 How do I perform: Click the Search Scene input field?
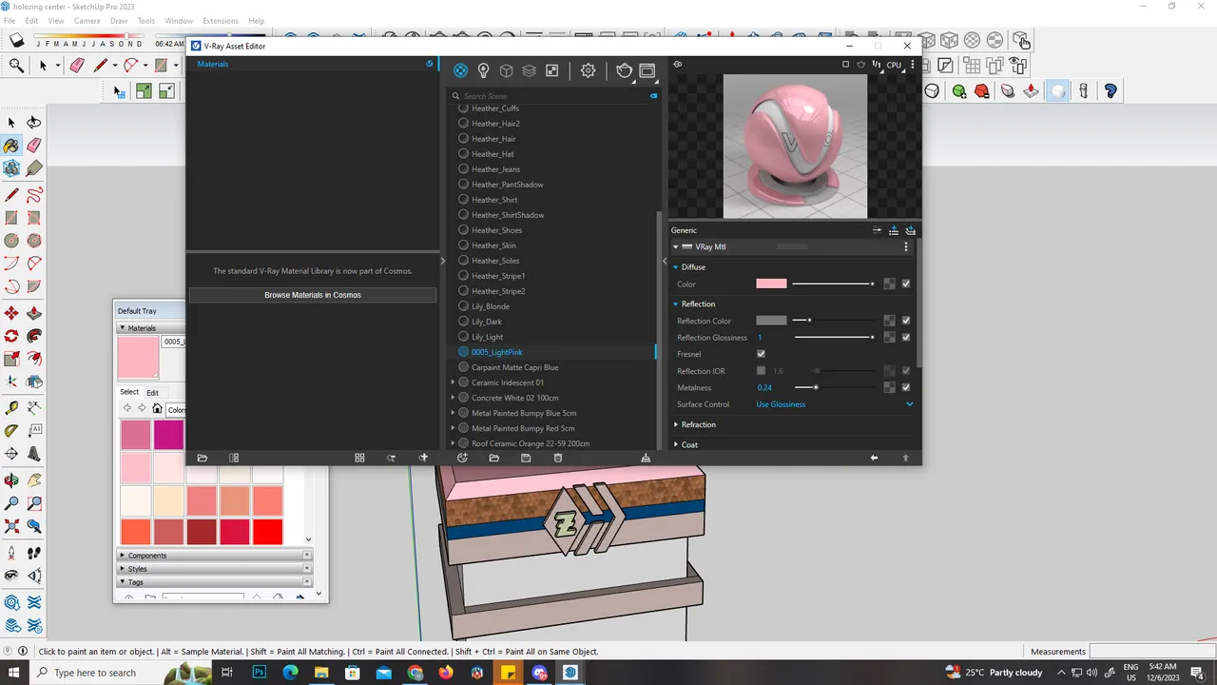pos(551,96)
